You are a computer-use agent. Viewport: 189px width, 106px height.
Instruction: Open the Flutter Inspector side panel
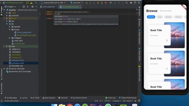(139, 37)
